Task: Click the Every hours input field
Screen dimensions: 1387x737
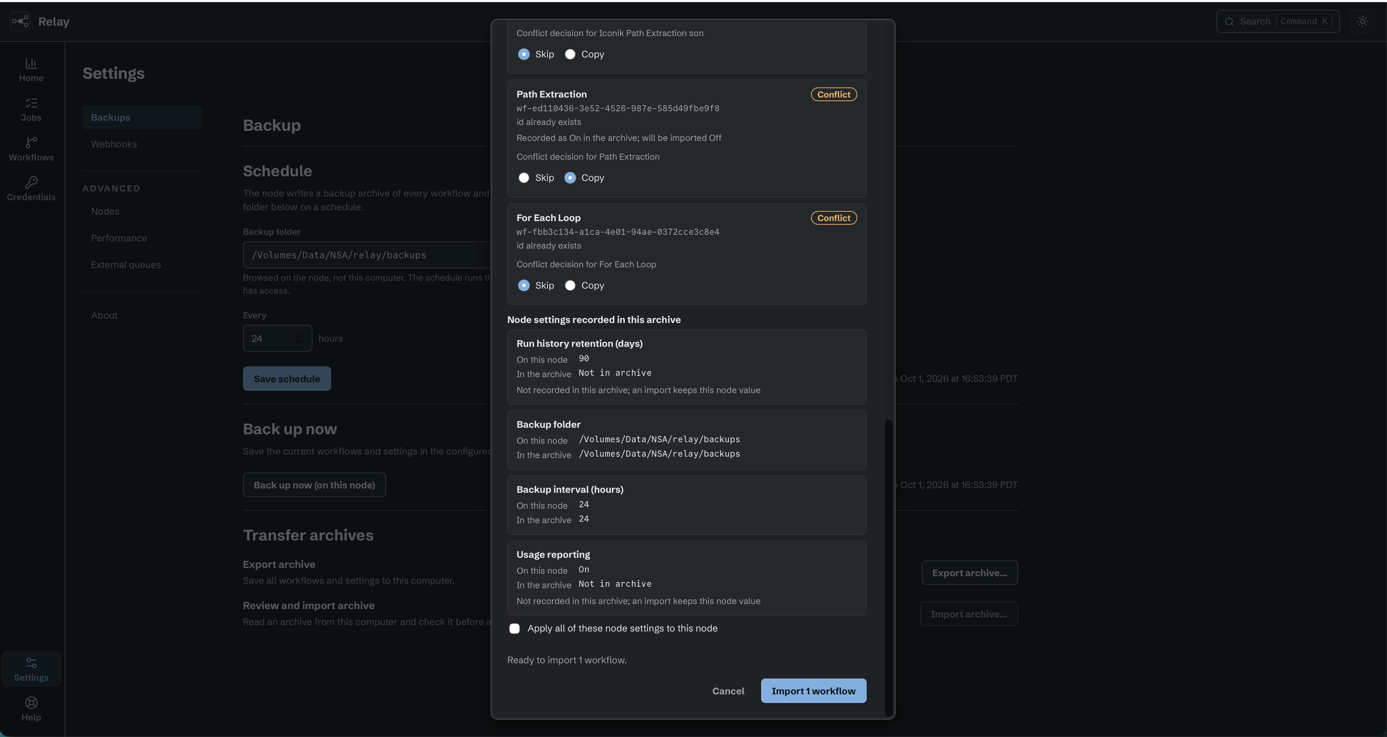Action: click(277, 339)
